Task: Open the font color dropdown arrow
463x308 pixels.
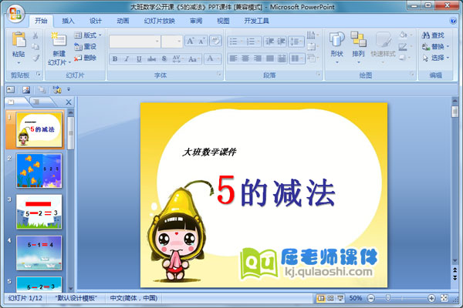Action: pyautogui.click(x=218, y=59)
